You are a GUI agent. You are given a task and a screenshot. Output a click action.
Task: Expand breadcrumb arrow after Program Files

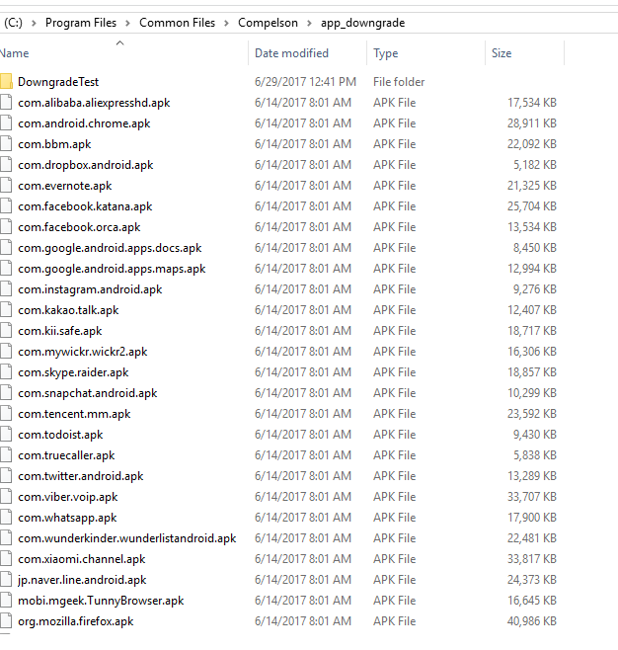pos(128,23)
